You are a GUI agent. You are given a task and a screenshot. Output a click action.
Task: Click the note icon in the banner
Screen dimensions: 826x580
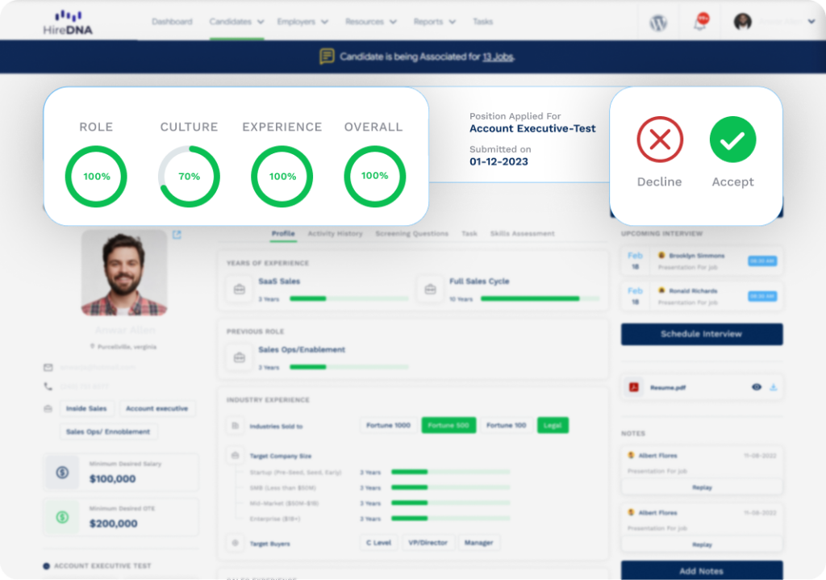(327, 56)
